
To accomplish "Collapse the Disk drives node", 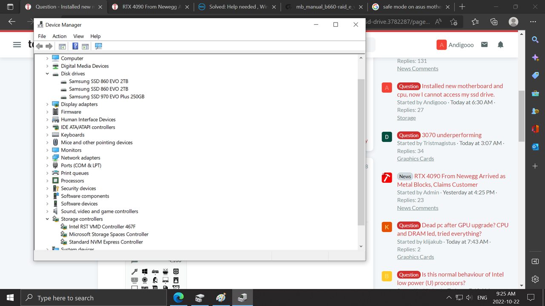I will [47, 74].
